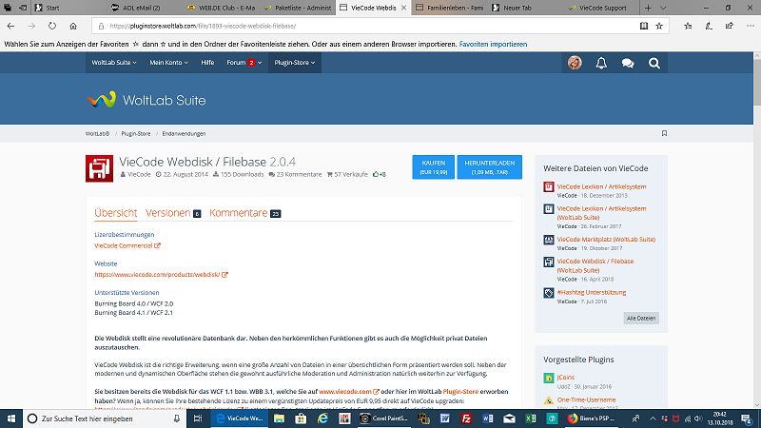Click the bookmark icon in breadcrumb bar
761x428 pixels.
click(x=664, y=133)
